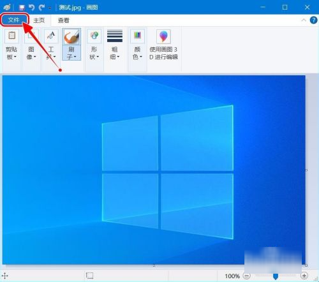This screenshot has width=319, height=282.
Task: Minimize the Paint window
Action: click(263, 7)
